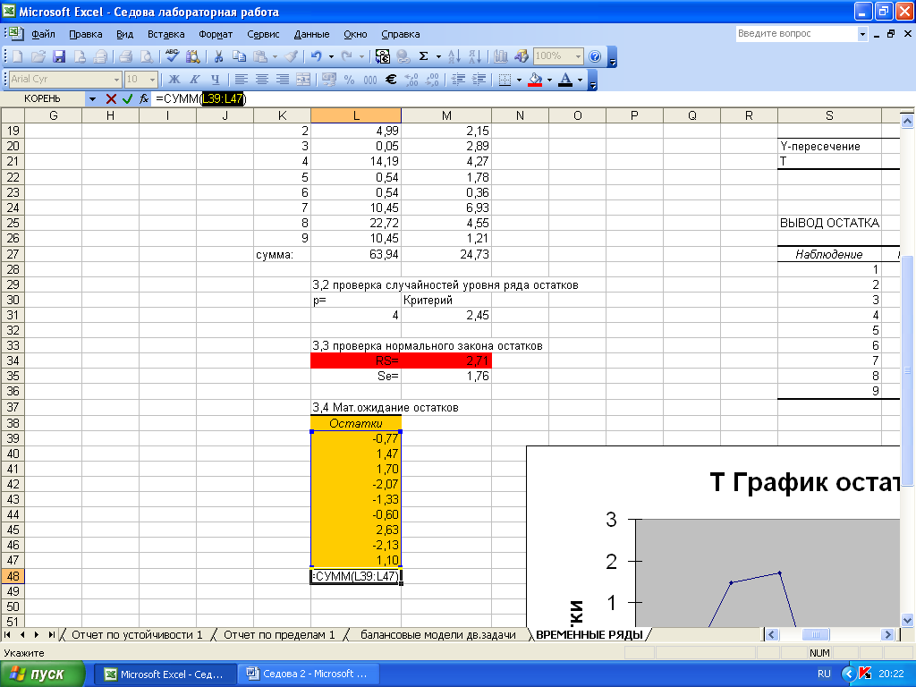Open the font size dropdown
The width and height of the screenshot is (916, 687).
tap(152, 80)
